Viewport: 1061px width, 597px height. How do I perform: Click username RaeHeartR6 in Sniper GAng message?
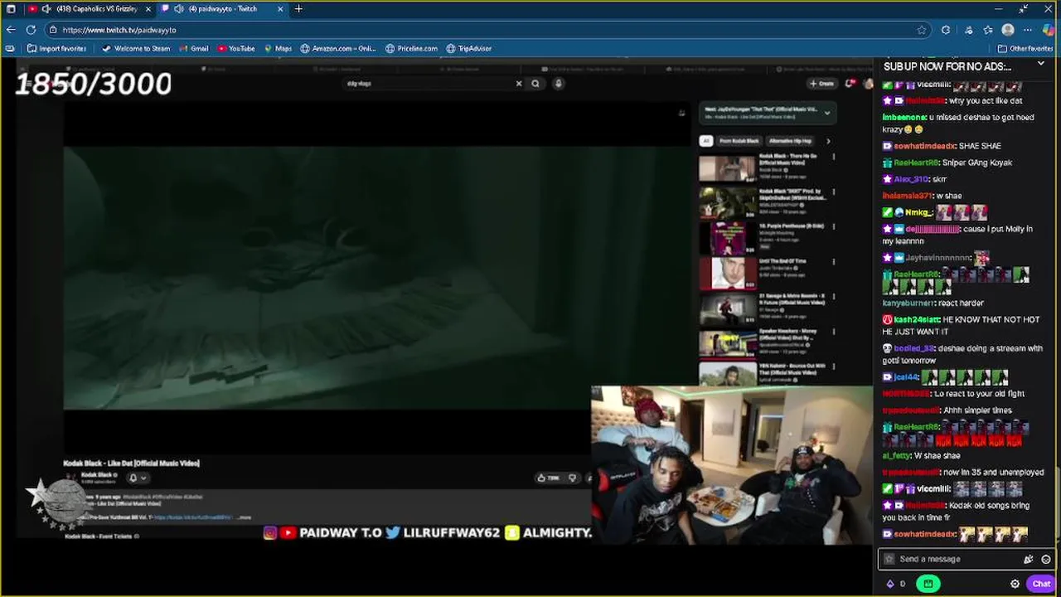(x=916, y=163)
